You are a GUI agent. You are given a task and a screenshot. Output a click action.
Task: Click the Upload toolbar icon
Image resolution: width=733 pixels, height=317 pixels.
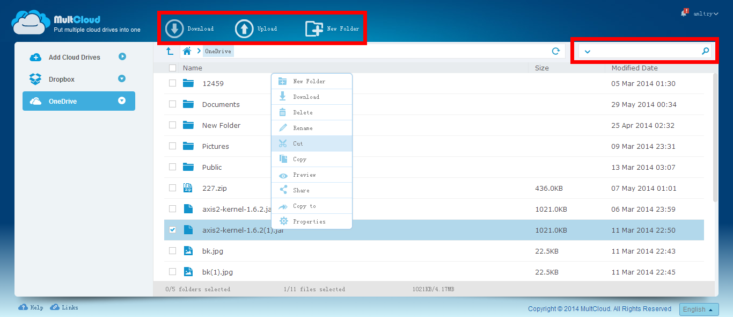[244, 28]
